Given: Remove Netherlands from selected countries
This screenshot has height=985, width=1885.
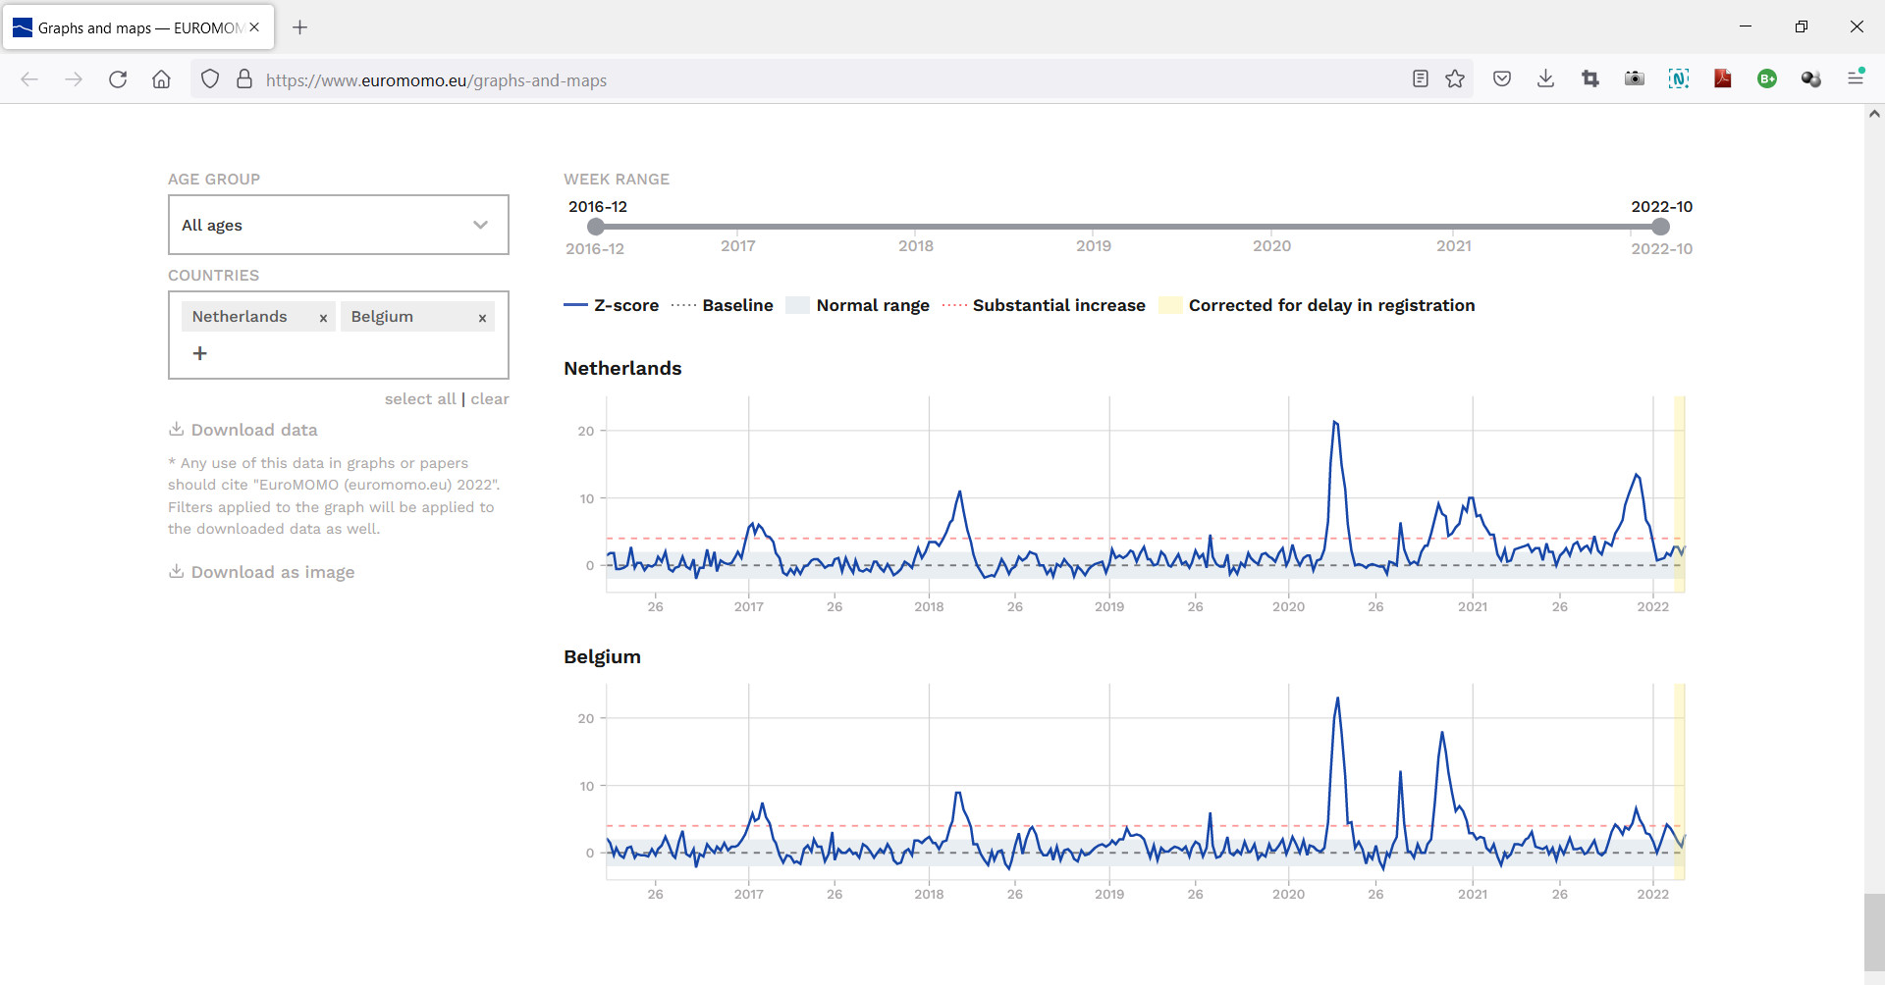Looking at the screenshot, I should click(323, 318).
